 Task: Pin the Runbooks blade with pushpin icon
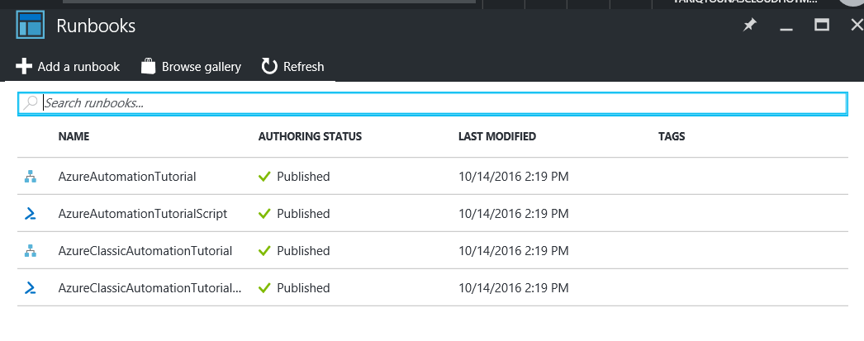coord(749,26)
